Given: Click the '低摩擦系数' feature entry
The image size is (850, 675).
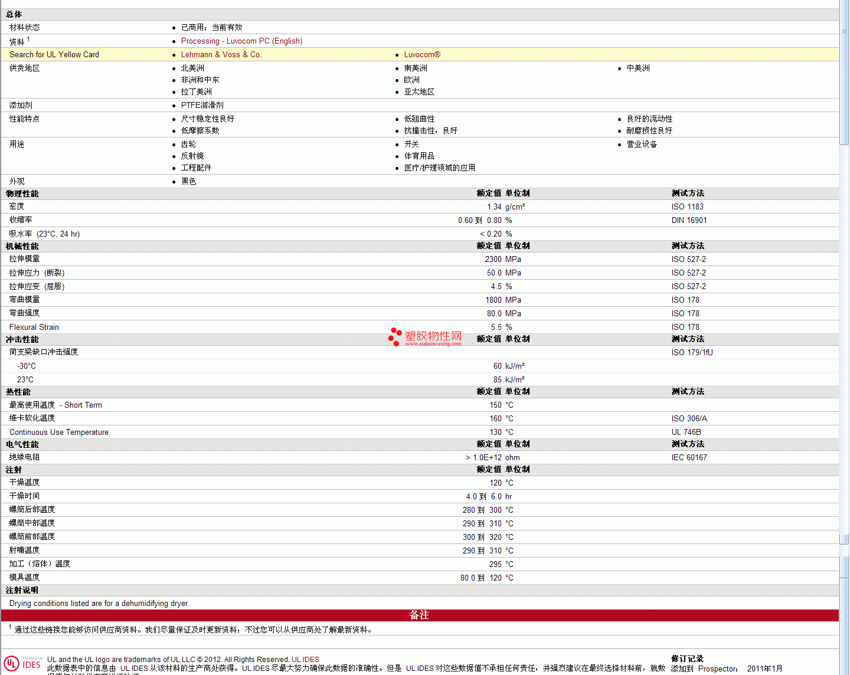Looking at the screenshot, I should (x=200, y=130).
